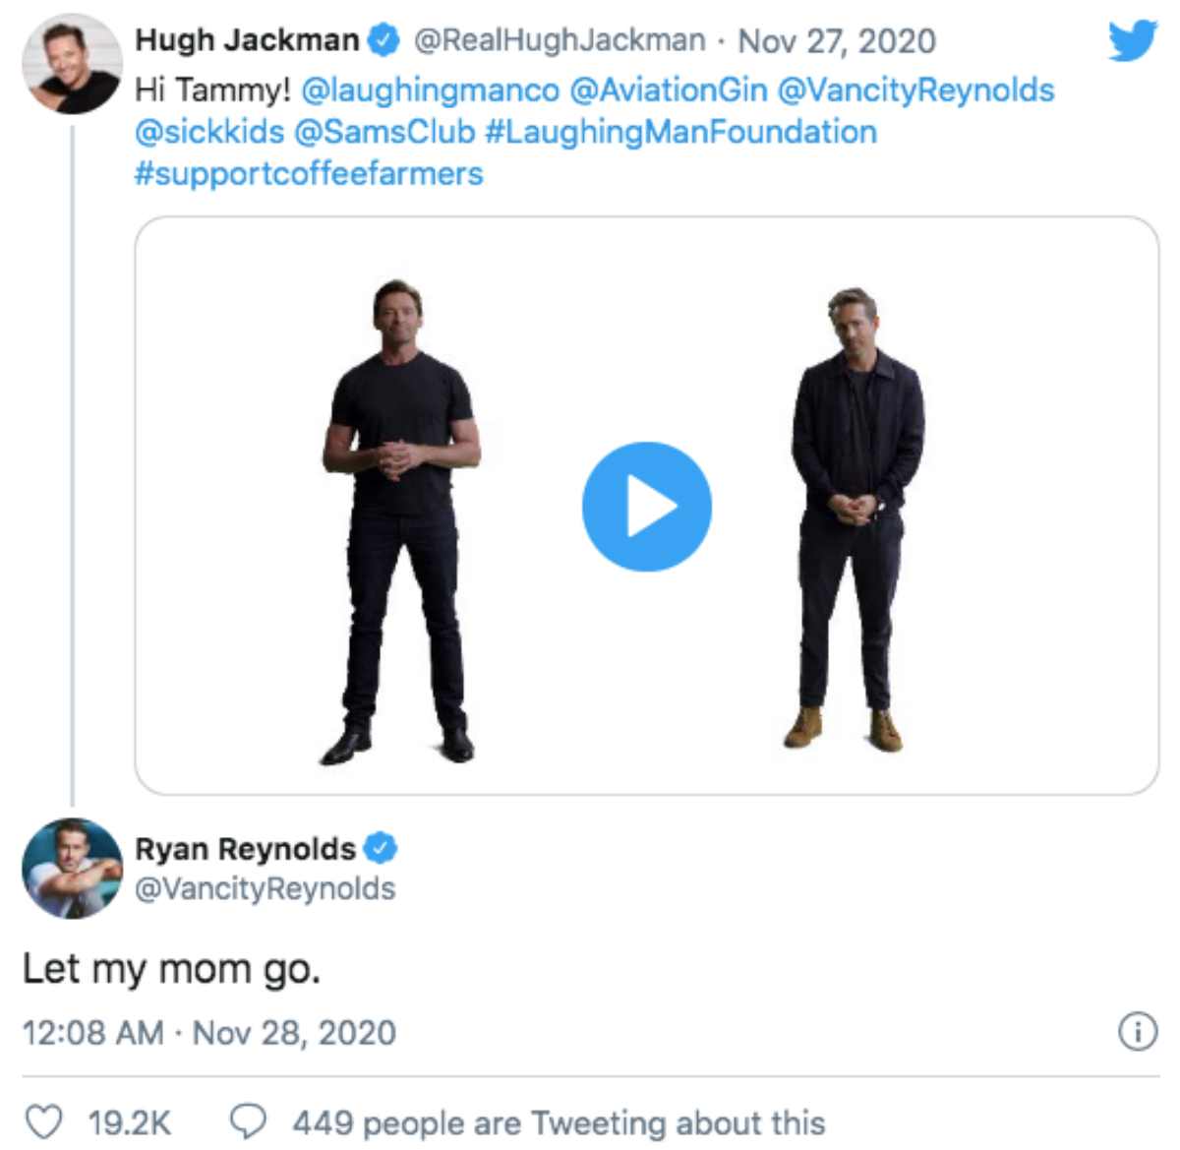This screenshot has height=1150, width=1180.
Task: Open Hugh Jackman's profile picture
Action: (72, 65)
